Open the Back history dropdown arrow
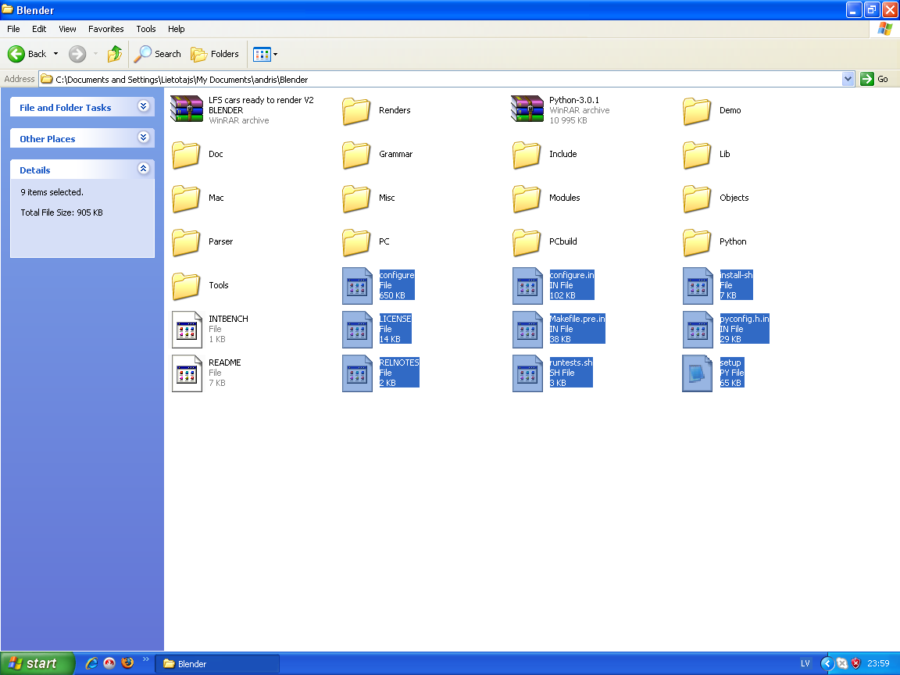 pyautogui.click(x=55, y=54)
